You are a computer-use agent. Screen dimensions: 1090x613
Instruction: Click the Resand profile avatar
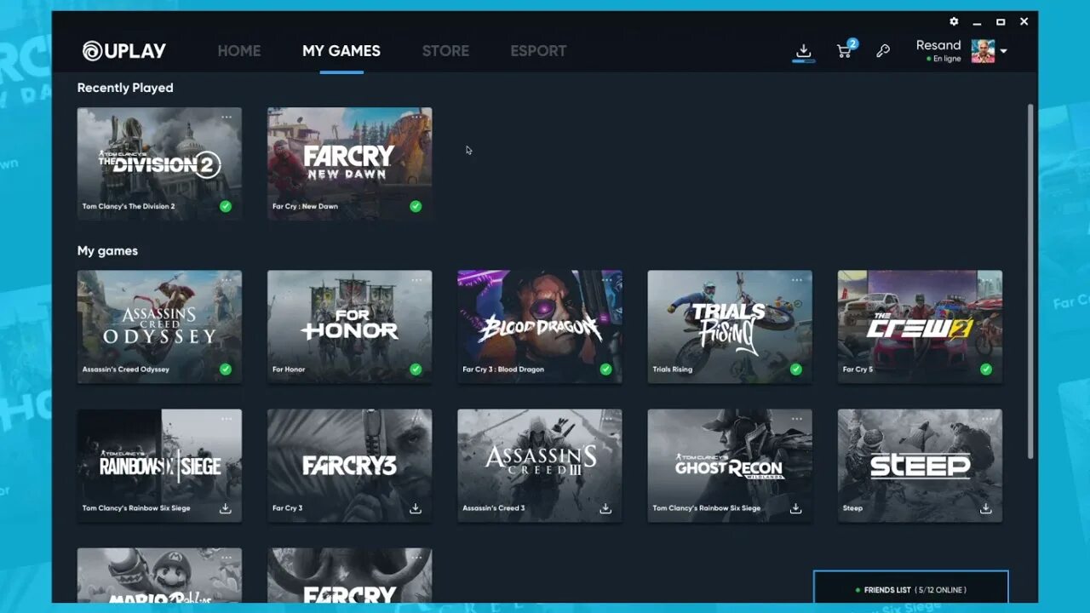pos(983,51)
